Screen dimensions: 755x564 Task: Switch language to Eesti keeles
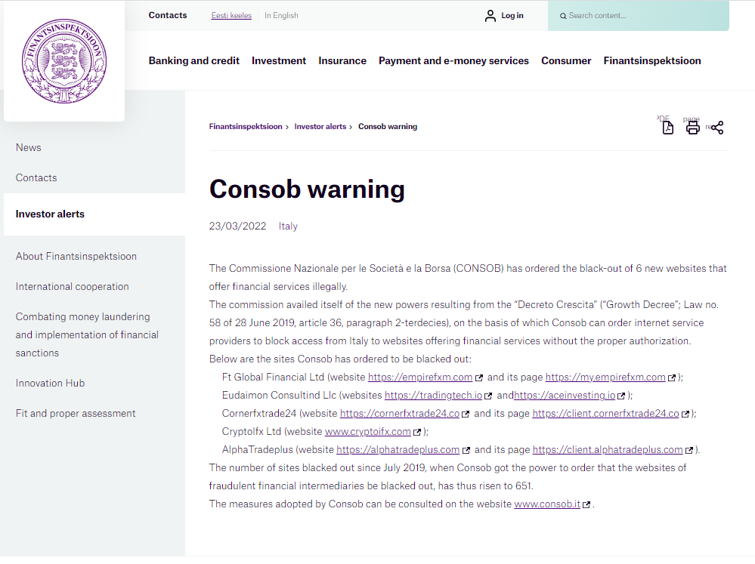coord(231,15)
